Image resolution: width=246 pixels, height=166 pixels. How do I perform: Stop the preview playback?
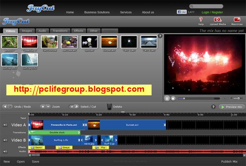[173, 98]
